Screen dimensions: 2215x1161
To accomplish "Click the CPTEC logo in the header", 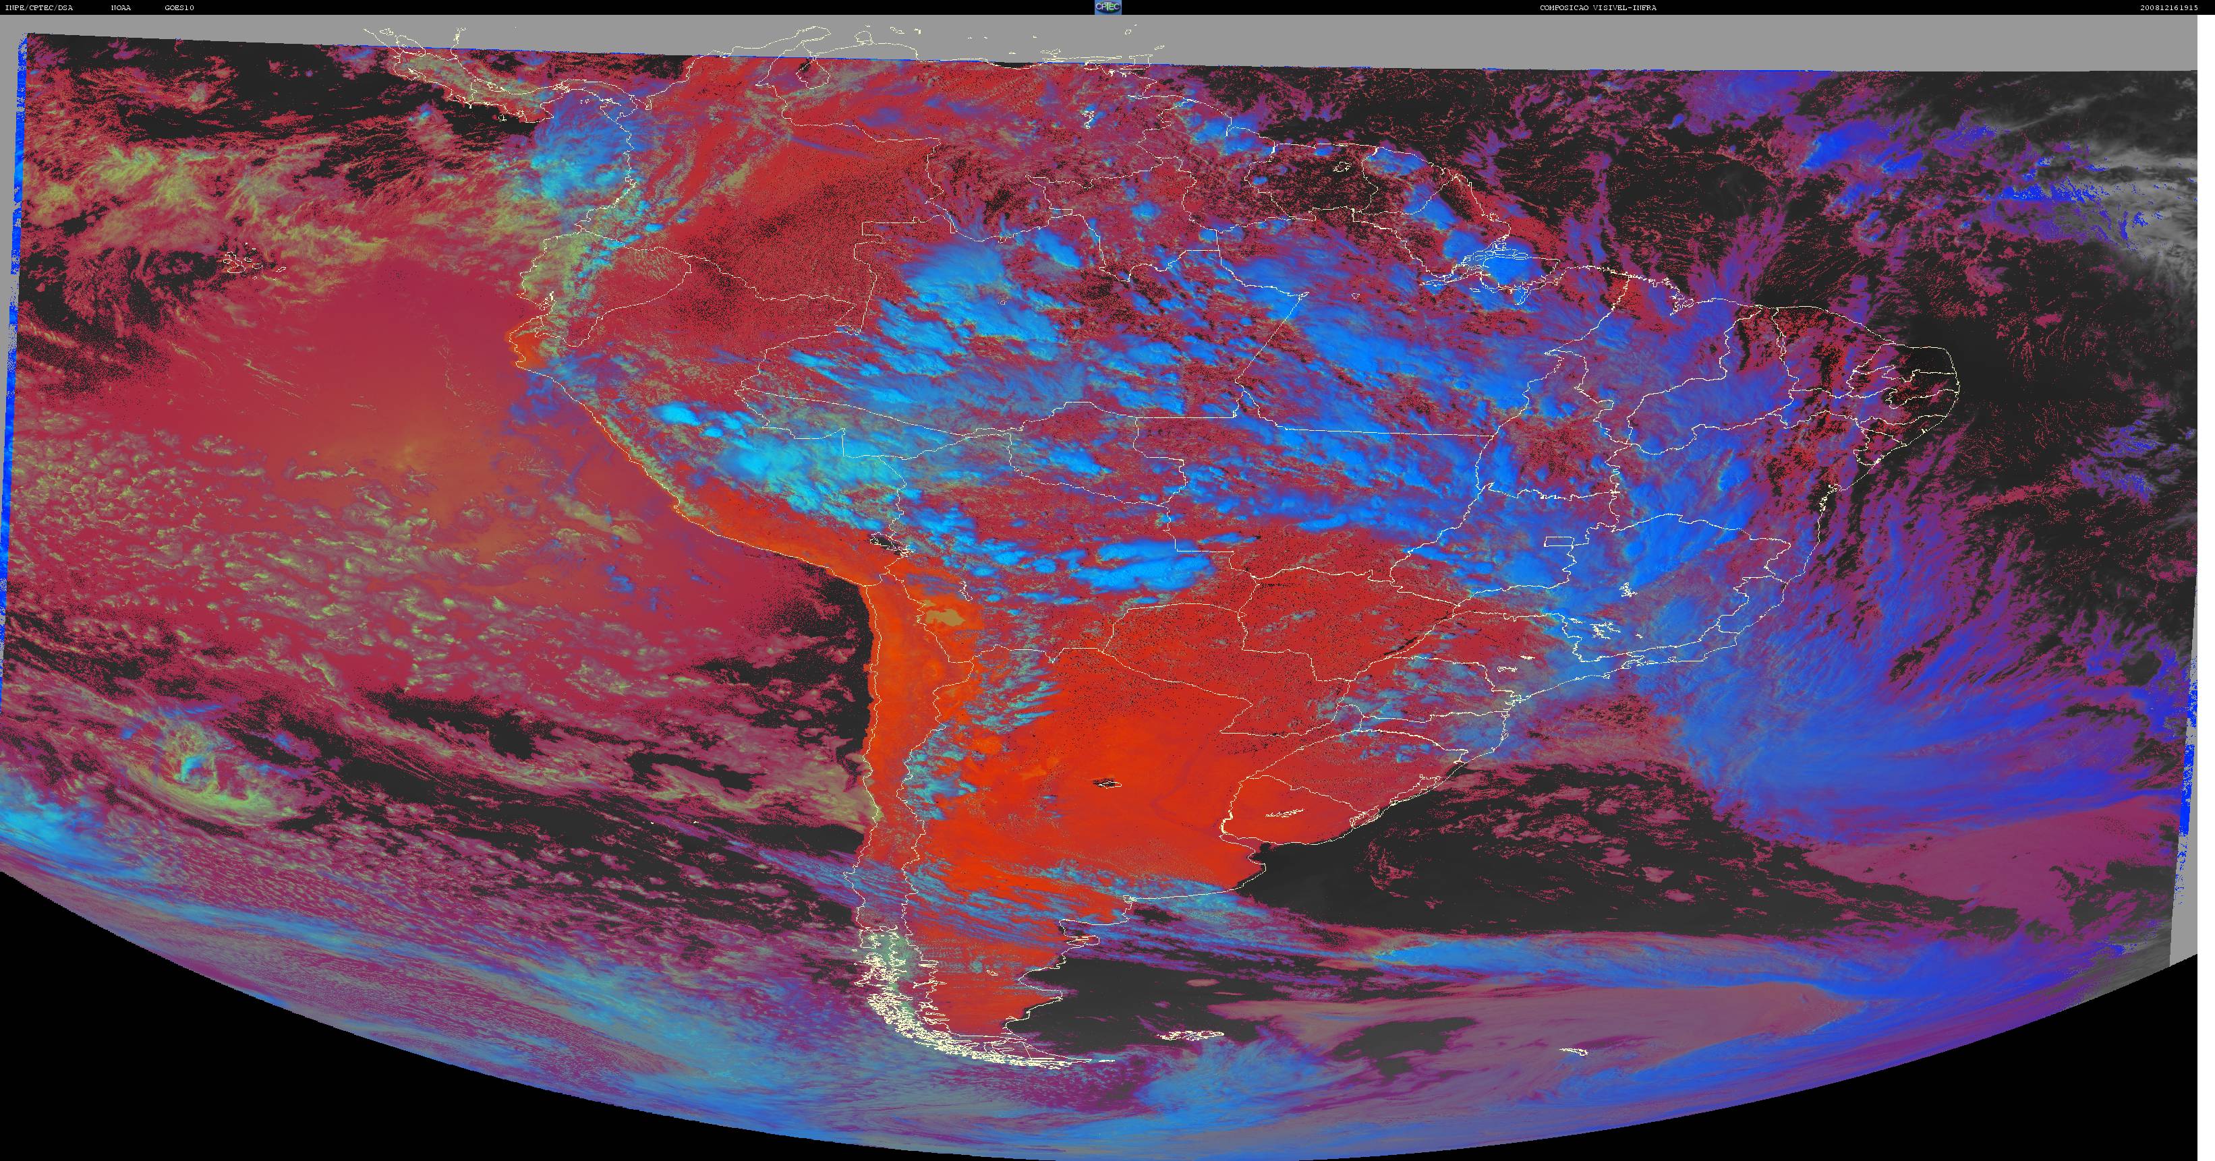I will pyautogui.click(x=1107, y=7).
